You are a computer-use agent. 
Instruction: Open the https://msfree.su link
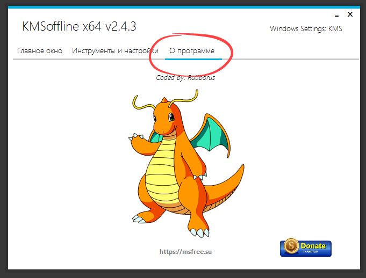point(183,251)
